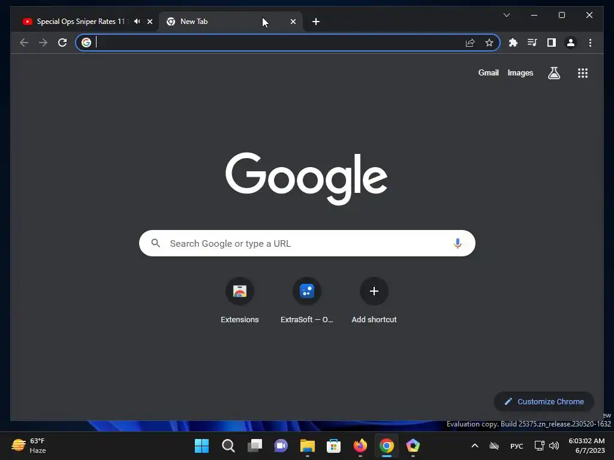Open the tab search dropdown arrow

coord(506,15)
